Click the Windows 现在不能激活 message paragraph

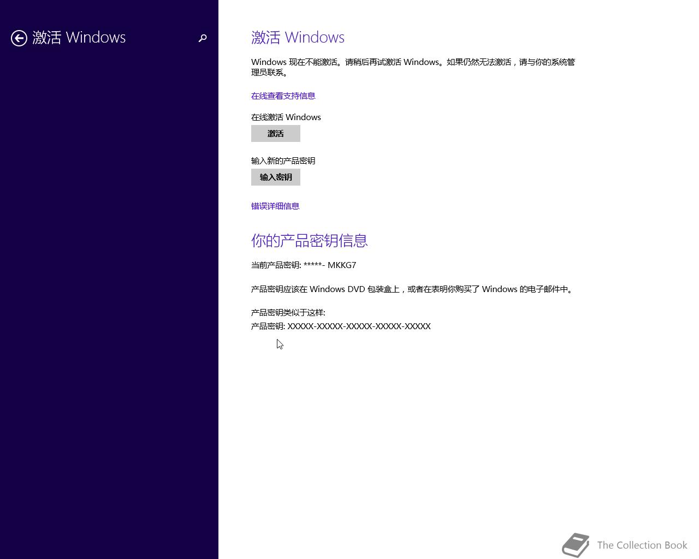point(413,67)
